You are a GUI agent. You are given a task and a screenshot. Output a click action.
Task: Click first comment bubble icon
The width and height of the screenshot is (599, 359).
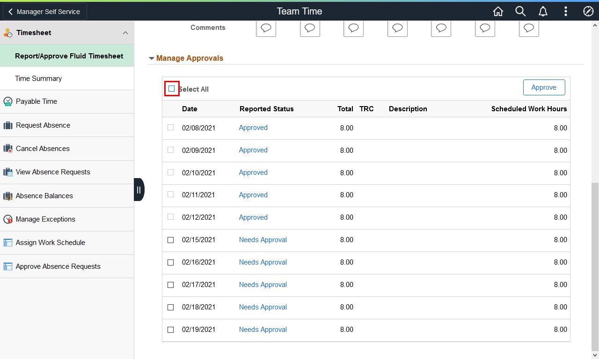266,28
